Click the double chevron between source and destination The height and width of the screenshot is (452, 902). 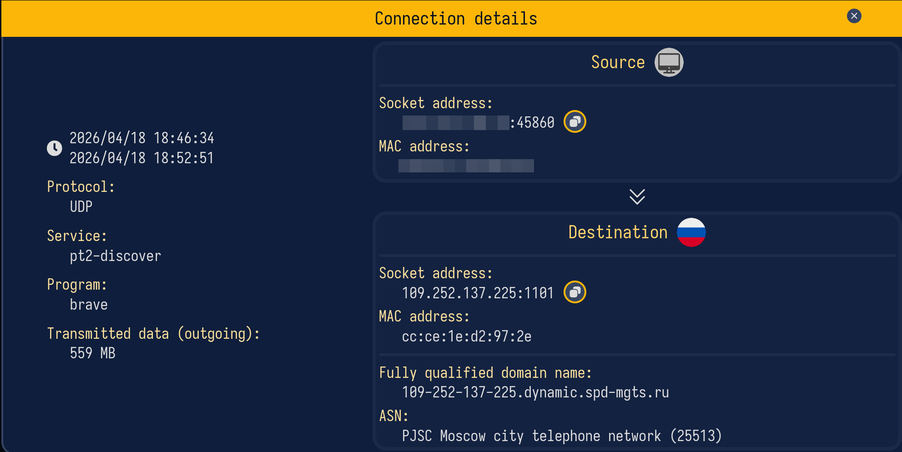tap(637, 197)
